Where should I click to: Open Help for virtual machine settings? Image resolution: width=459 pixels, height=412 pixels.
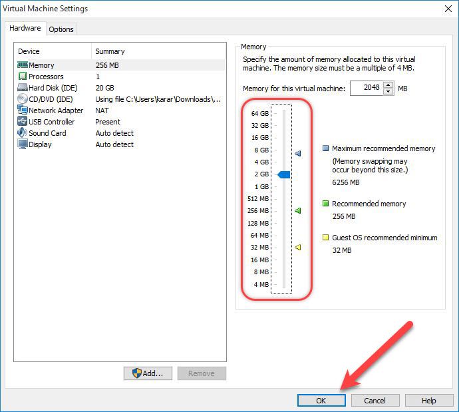coord(428,400)
